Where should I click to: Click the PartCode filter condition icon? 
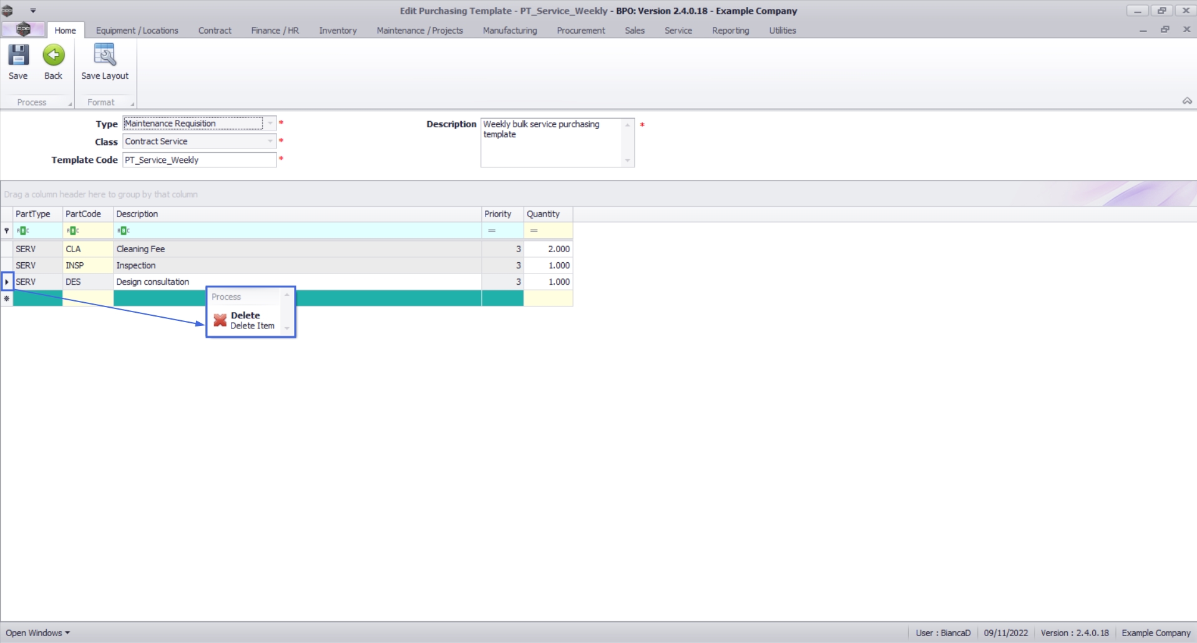(72, 231)
